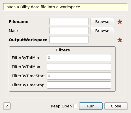131x113 pixels.
Task: Click the Filename input field
Action: [69, 22]
